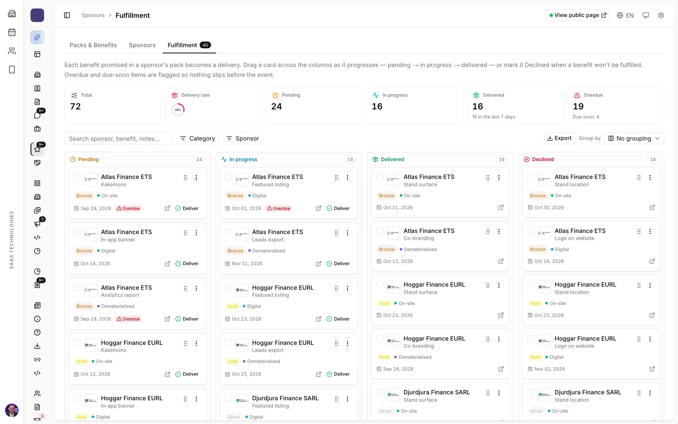Toggle the sidebar panel icon
The width and height of the screenshot is (678, 424).
[x=67, y=15]
